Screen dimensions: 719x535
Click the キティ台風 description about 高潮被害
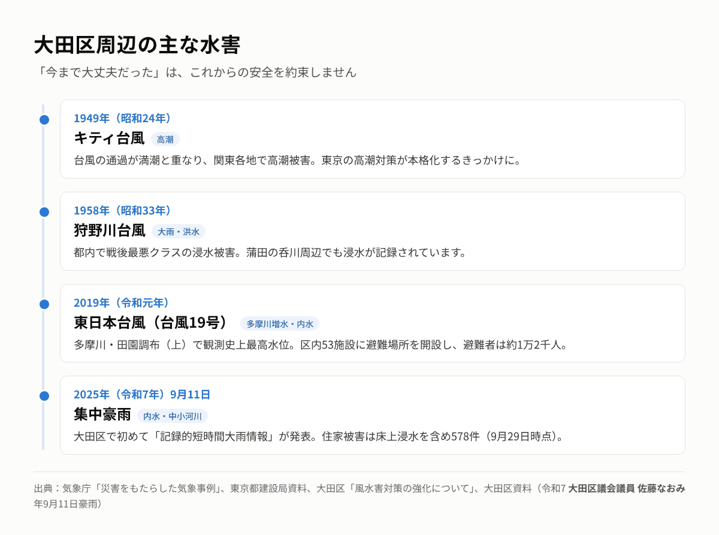298,161
